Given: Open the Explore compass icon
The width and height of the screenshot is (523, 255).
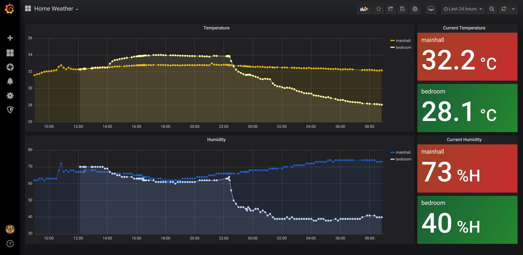Looking at the screenshot, I should coord(10,67).
